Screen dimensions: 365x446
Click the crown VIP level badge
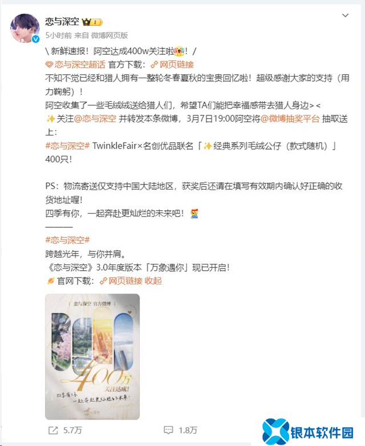click(x=92, y=22)
